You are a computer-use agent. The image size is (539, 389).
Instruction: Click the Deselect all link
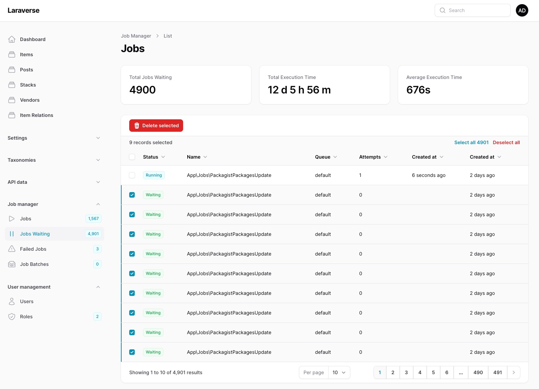[506, 142]
